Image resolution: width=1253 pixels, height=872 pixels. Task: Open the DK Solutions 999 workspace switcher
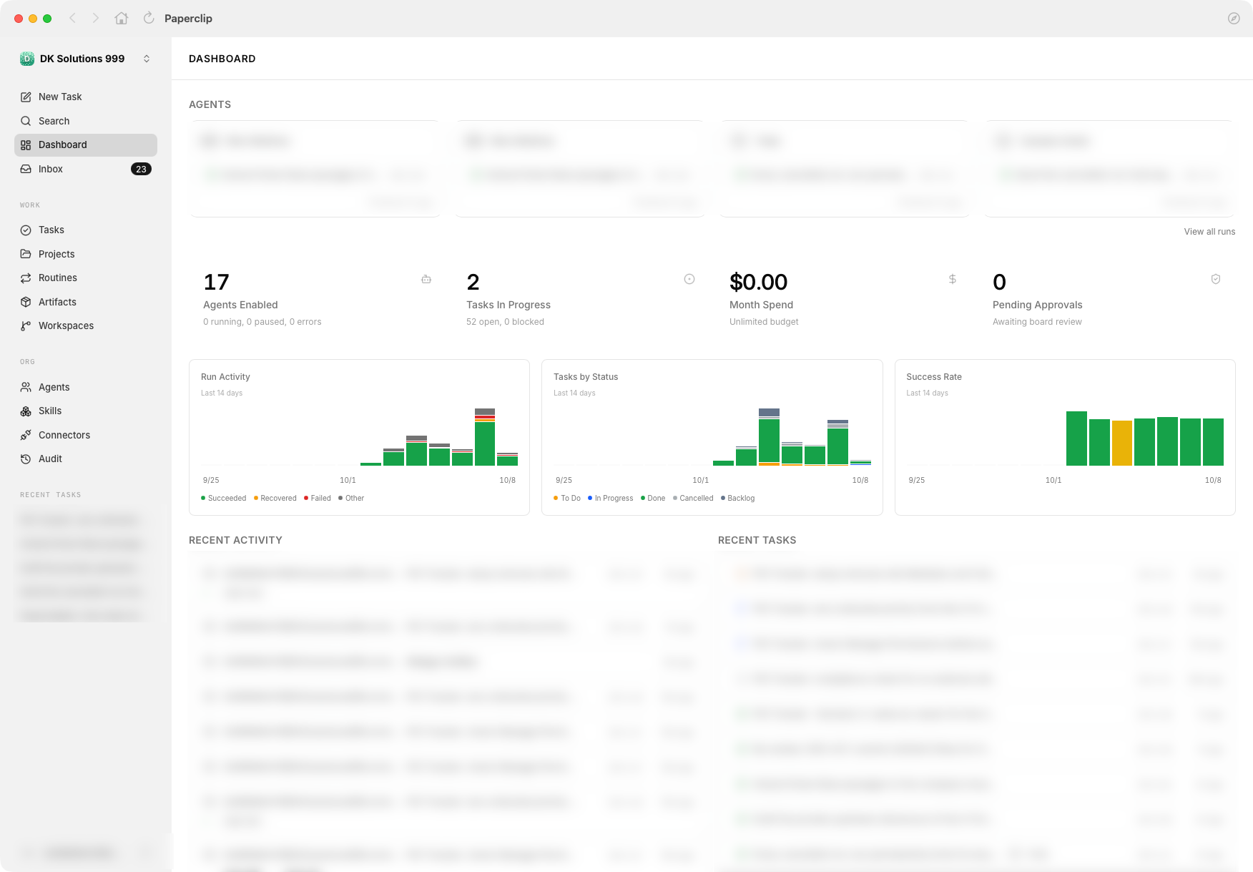pos(86,59)
